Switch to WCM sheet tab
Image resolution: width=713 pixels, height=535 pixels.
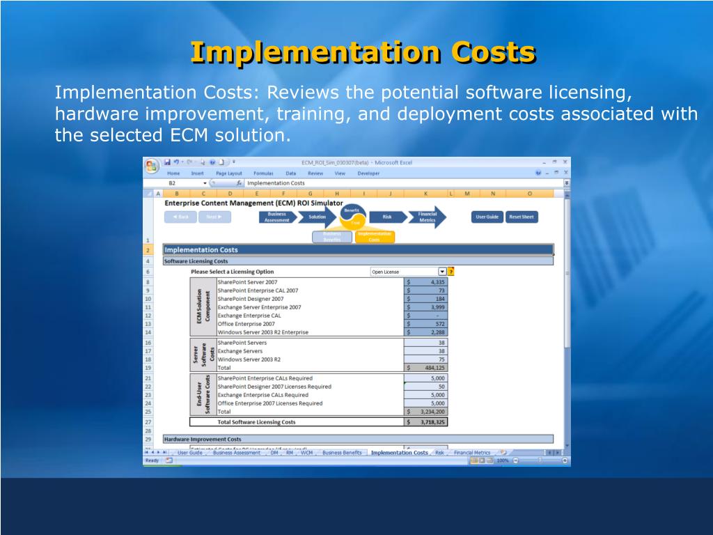tap(307, 453)
